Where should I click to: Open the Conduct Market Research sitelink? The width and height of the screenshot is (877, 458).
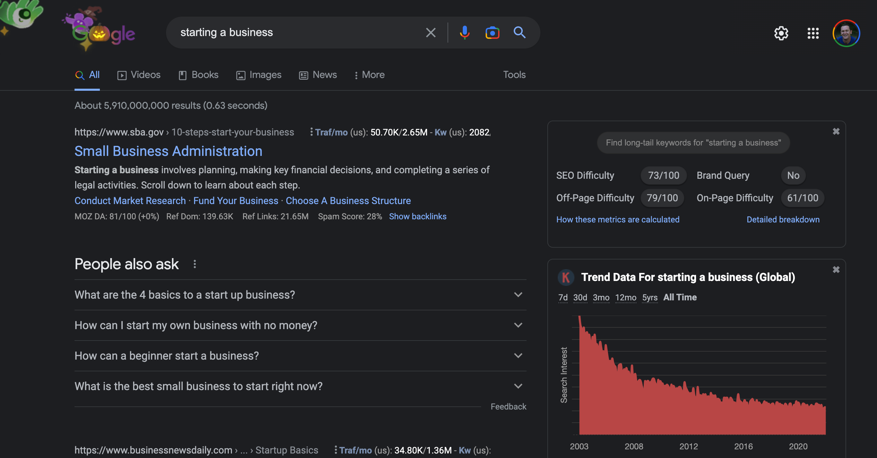(130, 201)
